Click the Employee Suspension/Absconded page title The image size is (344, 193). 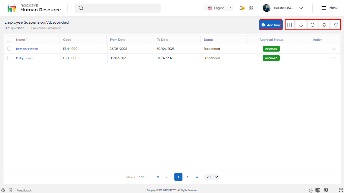37,22
